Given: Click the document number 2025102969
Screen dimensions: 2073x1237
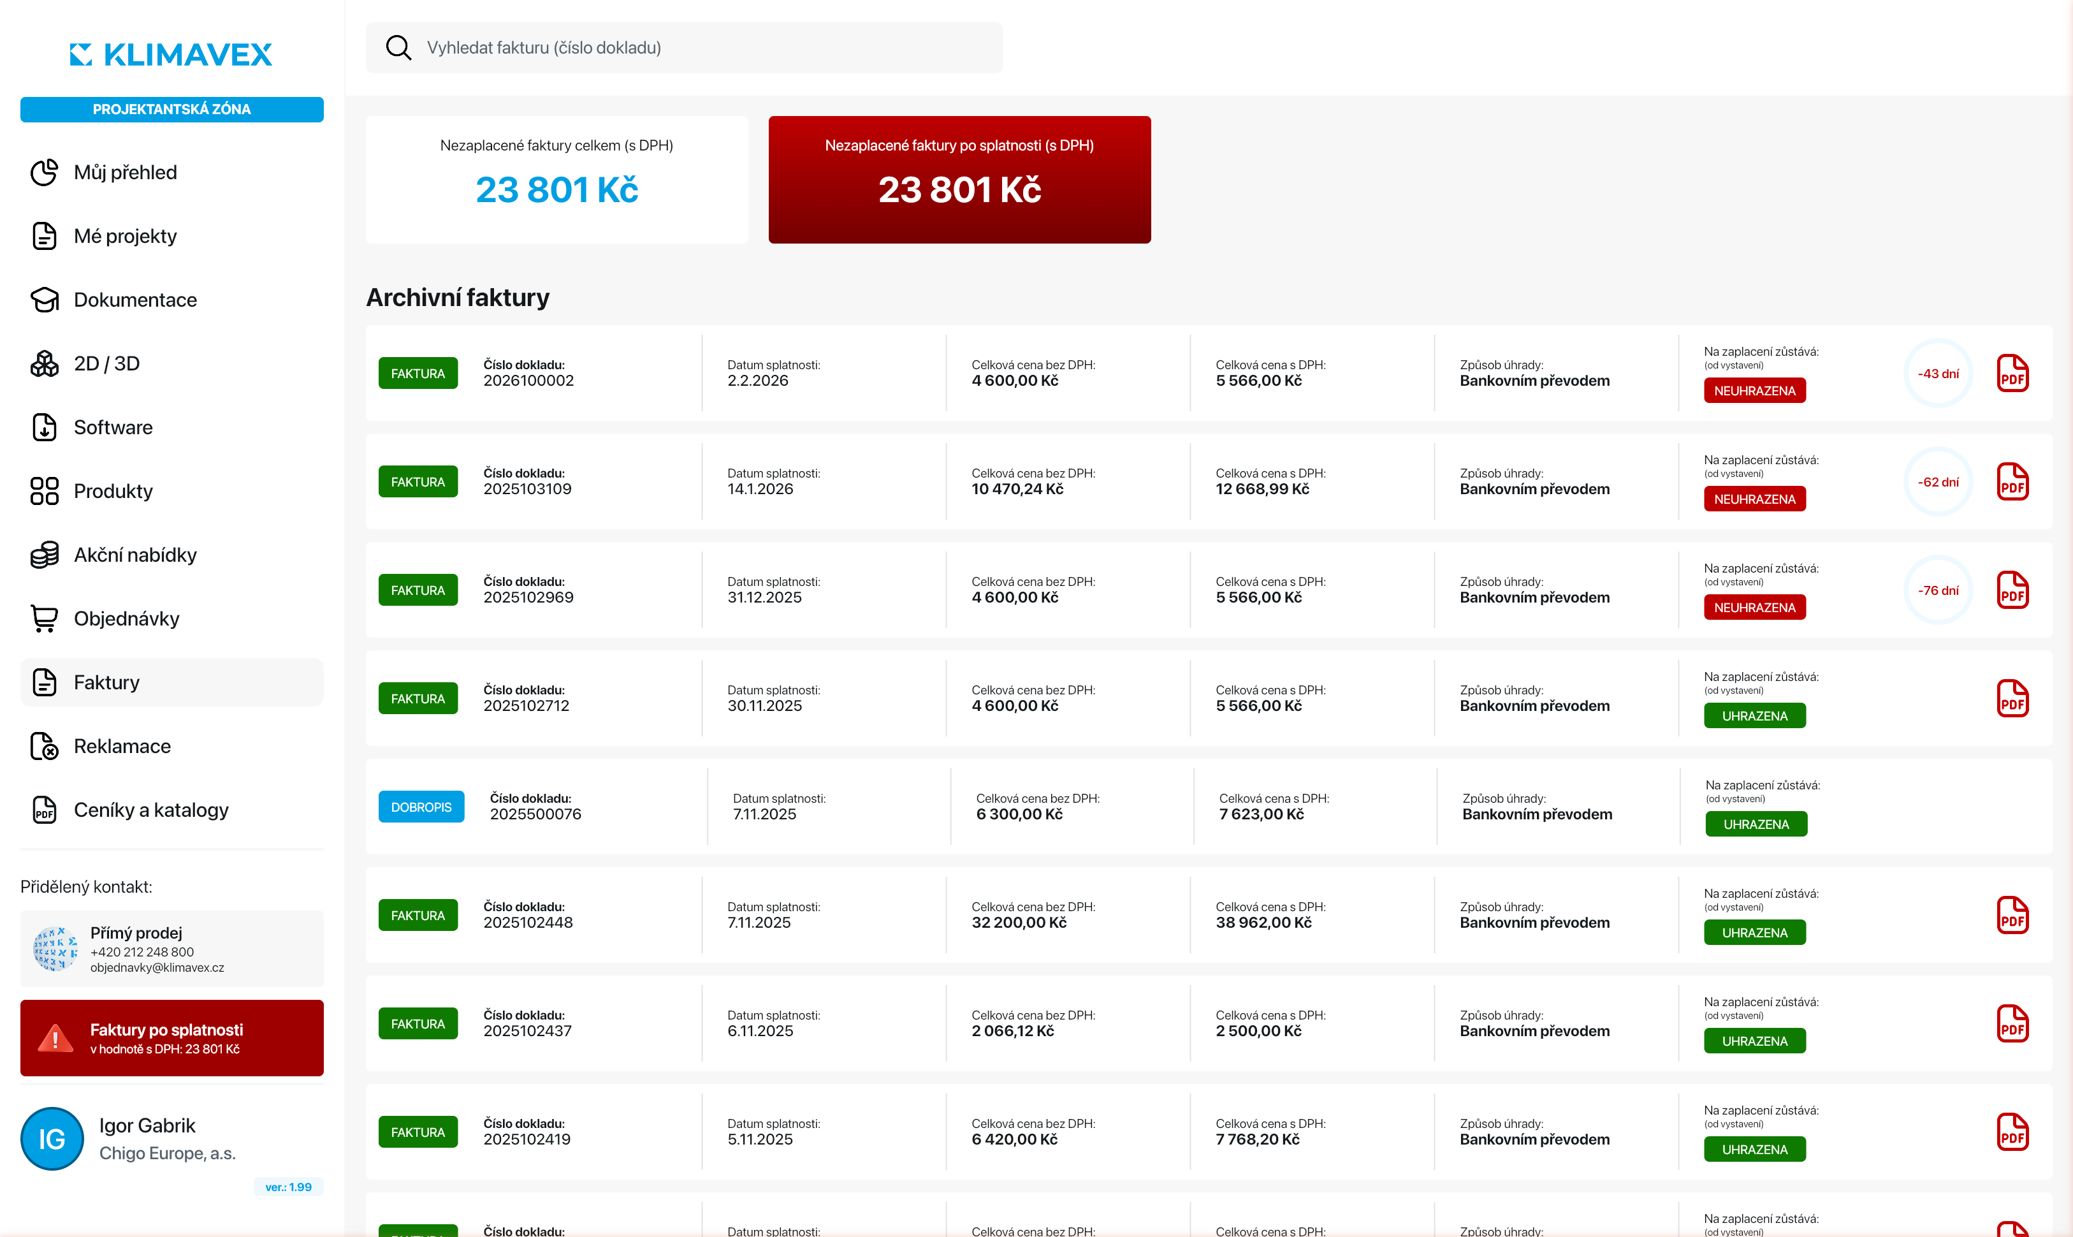Looking at the screenshot, I should tap(528, 597).
